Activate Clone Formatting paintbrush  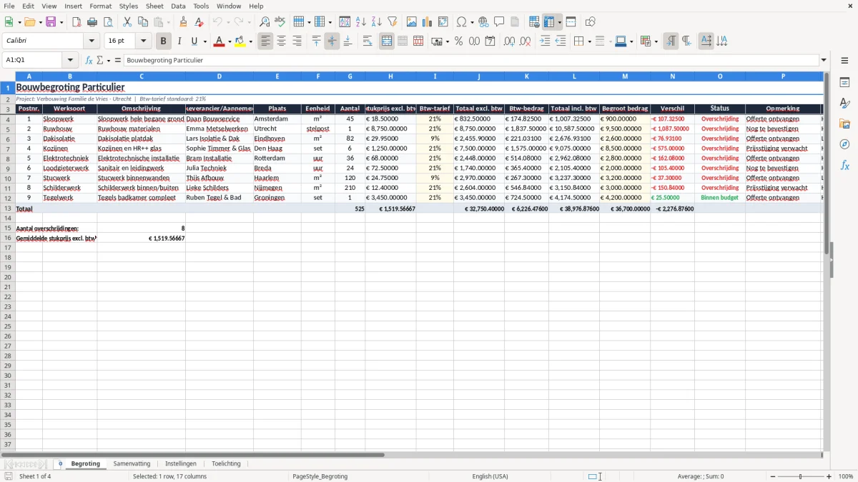(x=183, y=22)
